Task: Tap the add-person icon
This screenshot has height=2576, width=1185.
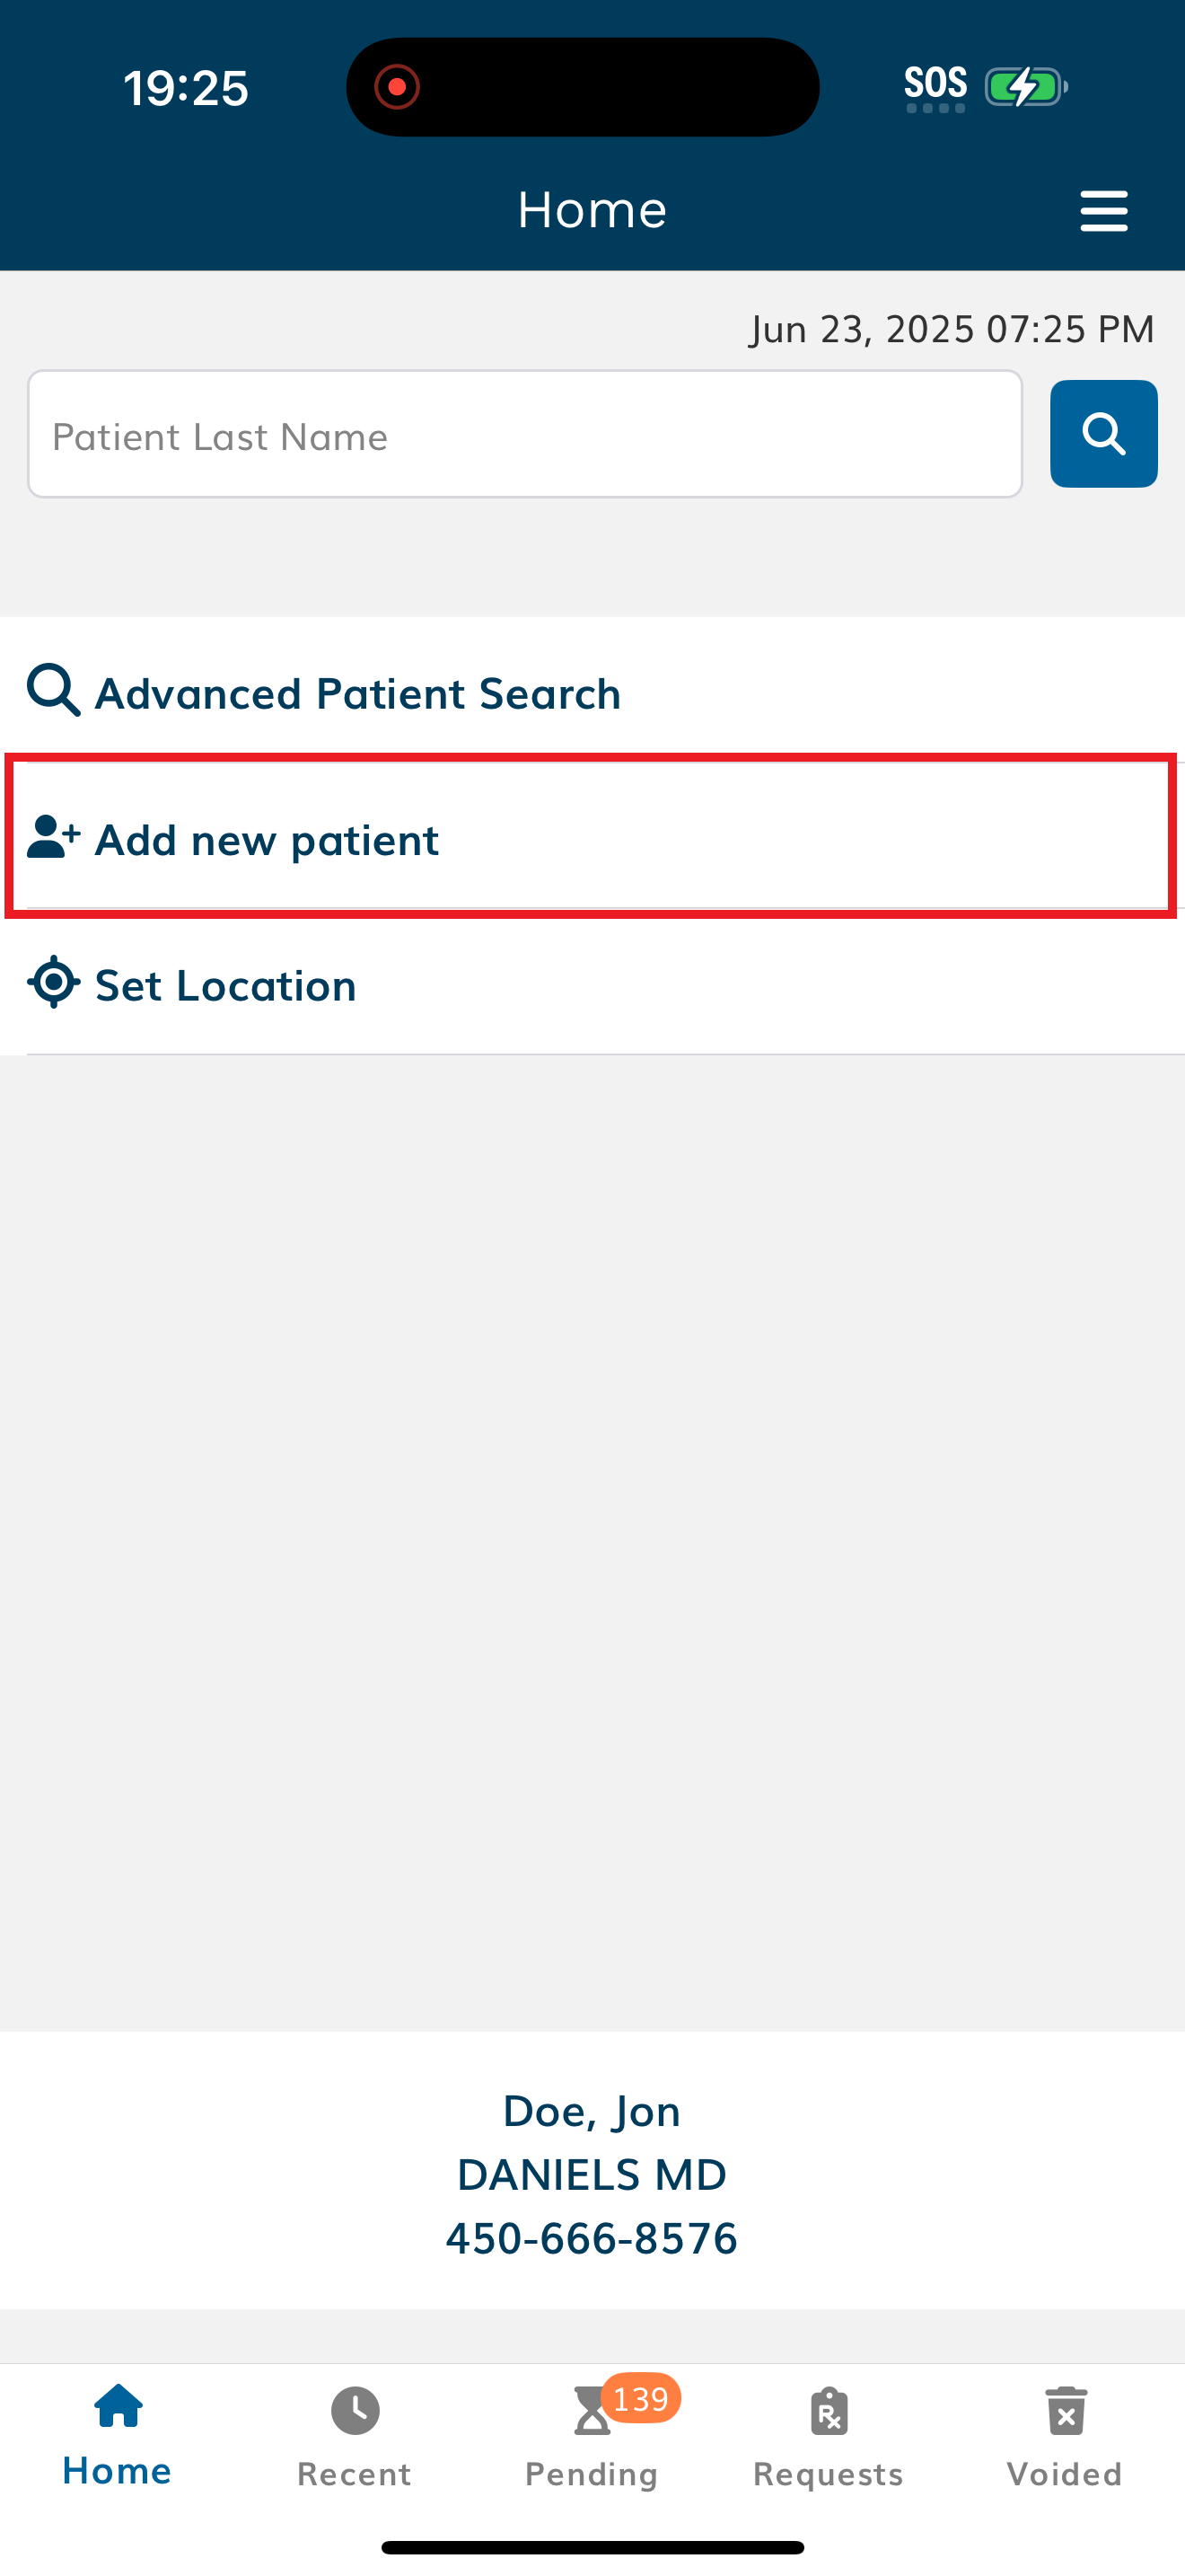Action: (x=54, y=837)
